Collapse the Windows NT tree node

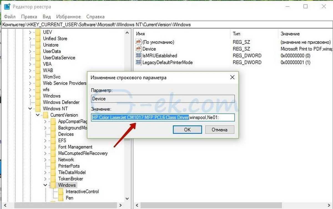(31, 109)
